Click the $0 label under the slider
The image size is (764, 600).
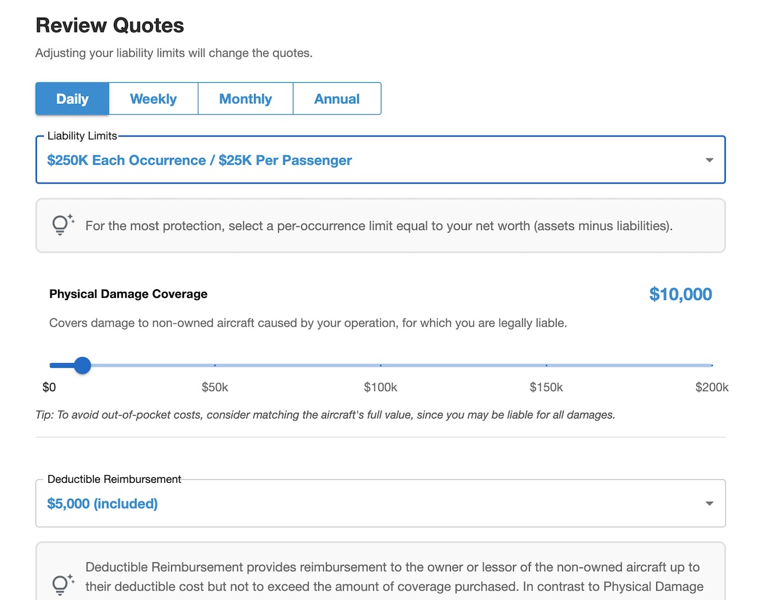[x=49, y=387]
